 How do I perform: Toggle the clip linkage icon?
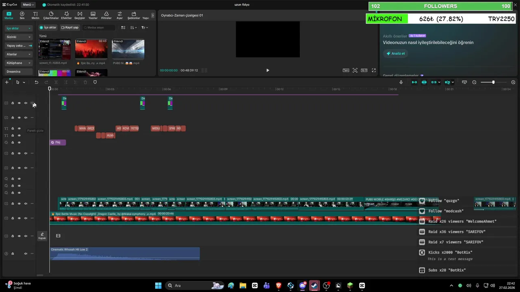click(434, 82)
